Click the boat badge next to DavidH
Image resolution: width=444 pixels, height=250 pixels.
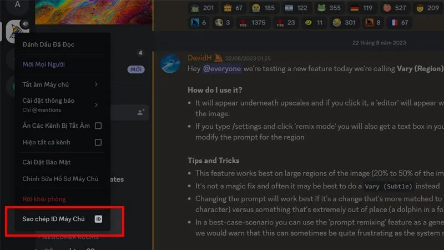point(218,58)
